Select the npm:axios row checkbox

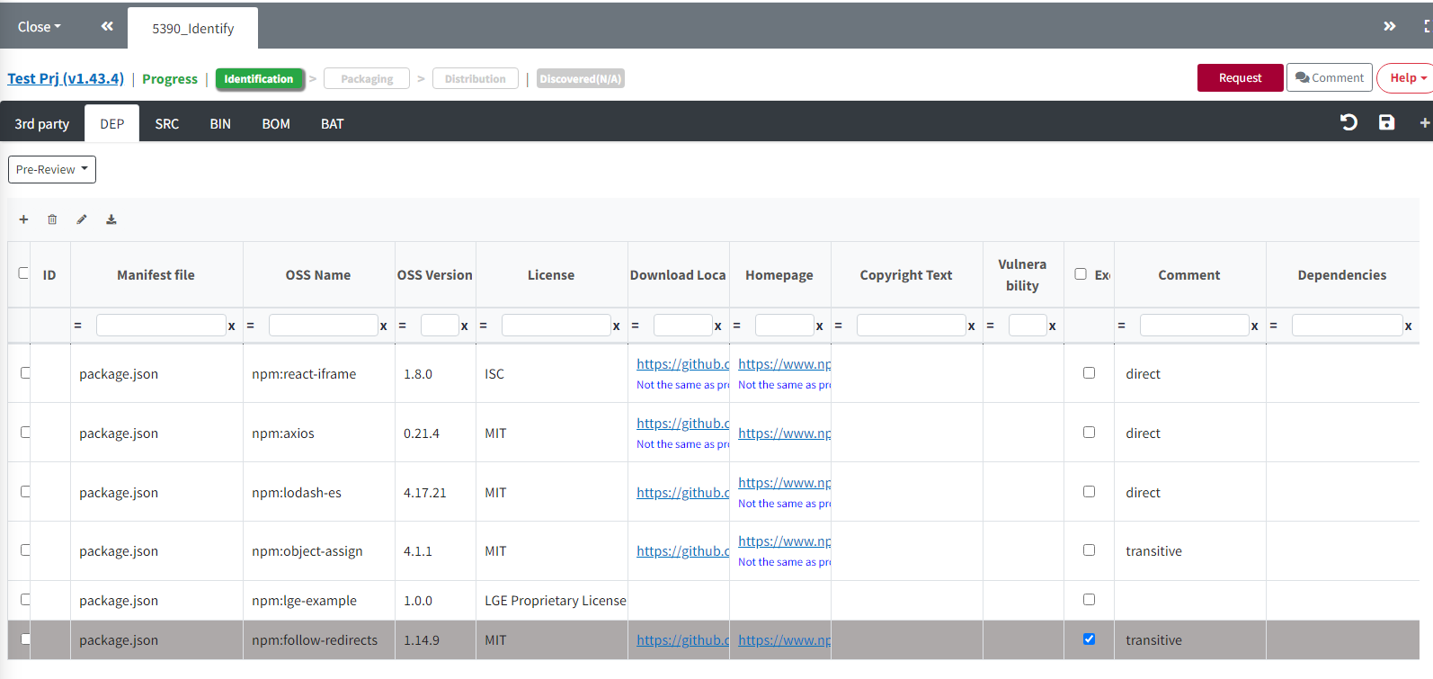click(x=25, y=432)
